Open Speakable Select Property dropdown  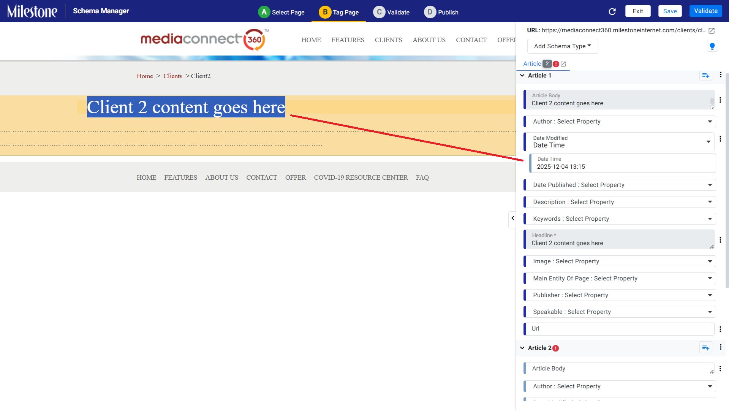(x=620, y=312)
